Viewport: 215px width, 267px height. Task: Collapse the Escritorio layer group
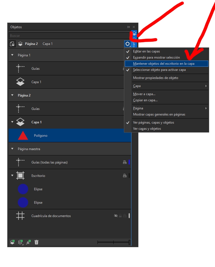(x=12, y=176)
